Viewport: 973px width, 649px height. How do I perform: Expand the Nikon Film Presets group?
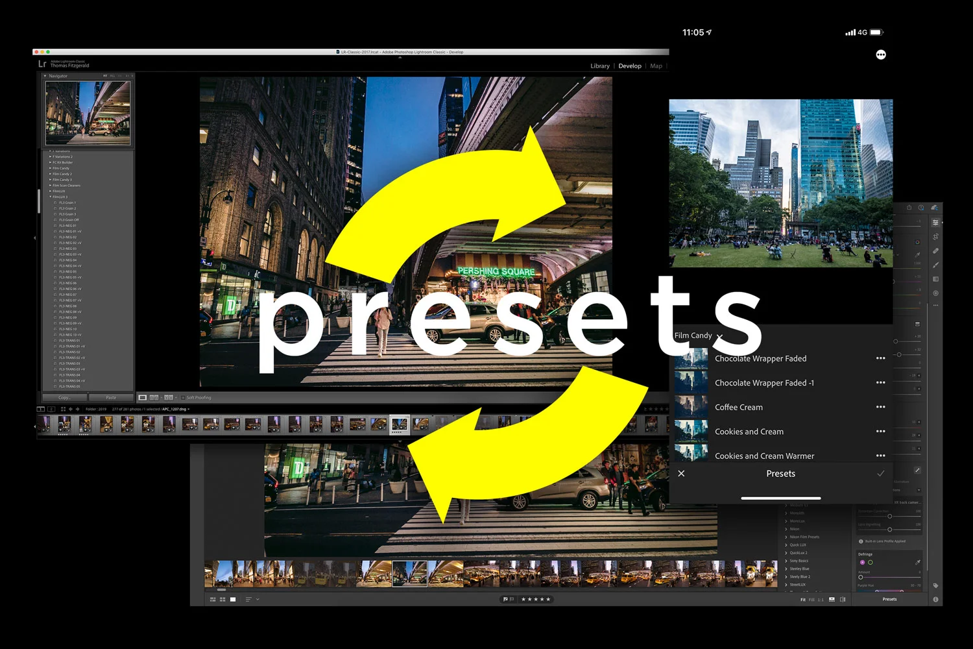point(786,537)
